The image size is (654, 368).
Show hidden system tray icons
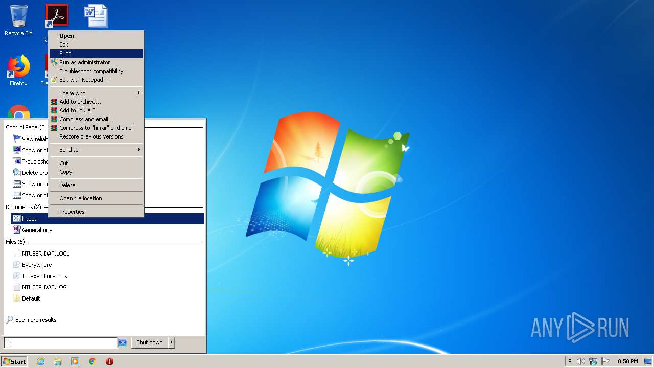570,361
